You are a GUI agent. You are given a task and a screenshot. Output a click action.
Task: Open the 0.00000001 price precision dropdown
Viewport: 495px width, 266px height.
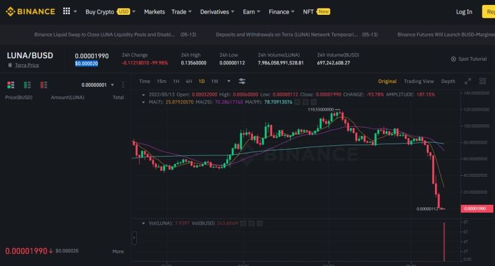98,85
